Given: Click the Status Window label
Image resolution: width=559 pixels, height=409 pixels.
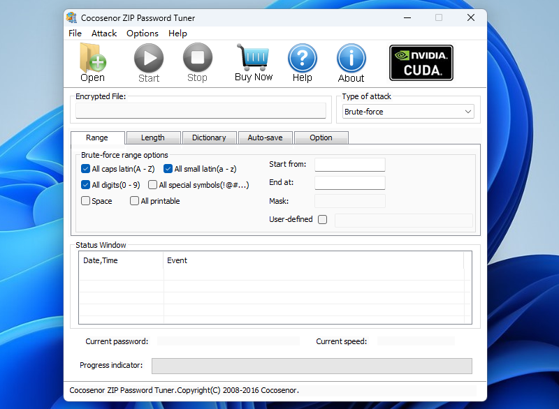Looking at the screenshot, I should pos(101,245).
